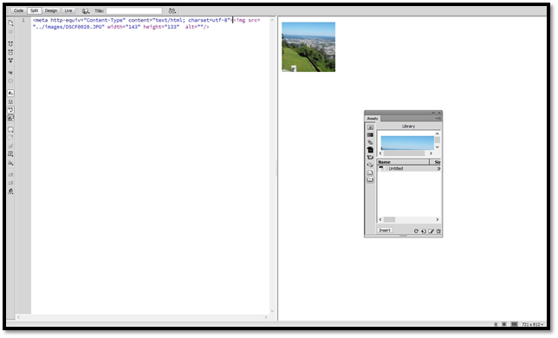Click the preview pane scroll up arrow
This screenshot has width=558, height=338.
438,133
